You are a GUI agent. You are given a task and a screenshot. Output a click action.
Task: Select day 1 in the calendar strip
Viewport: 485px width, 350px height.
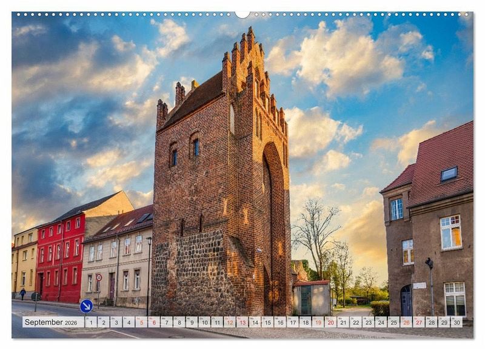coord(90,322)
